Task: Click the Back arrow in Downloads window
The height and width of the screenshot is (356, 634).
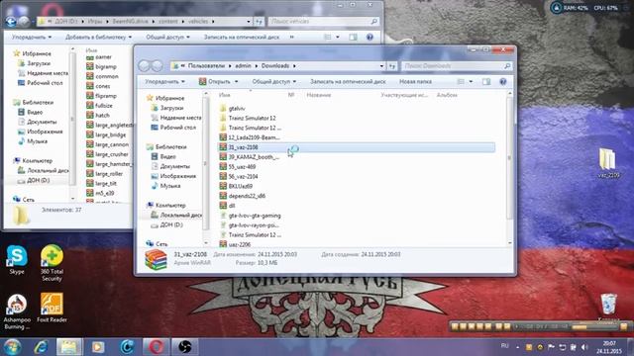Action: point(145,65)
